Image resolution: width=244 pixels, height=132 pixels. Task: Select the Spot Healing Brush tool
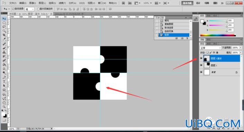pyautogui.click(x=4, y=44)
